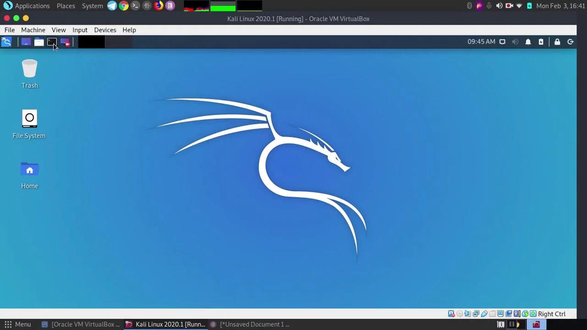Open the notifications bell in Kali panel
The width and height of the screenshot is (587, 330).
(528, 42)
